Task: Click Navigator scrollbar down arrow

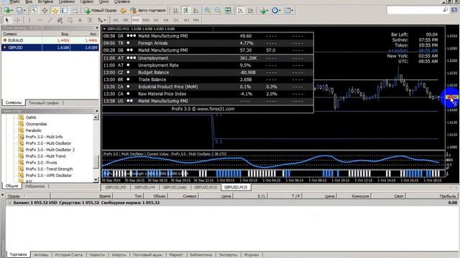Action: point(96,179)
